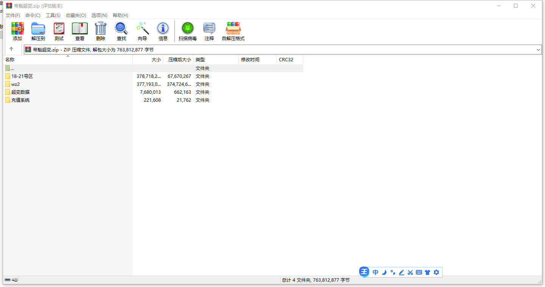This screenshot has width=545, height=287.
Task: Select the 充值系统 folder row
Action: click(x=20, y=100)
